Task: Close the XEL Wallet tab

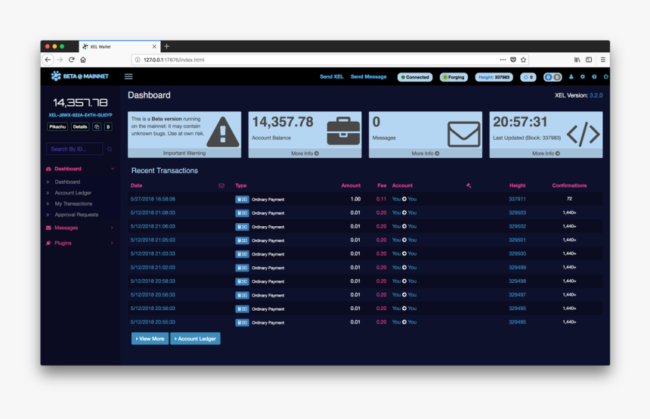Action: pyautogui.click(x=154, y=46)
